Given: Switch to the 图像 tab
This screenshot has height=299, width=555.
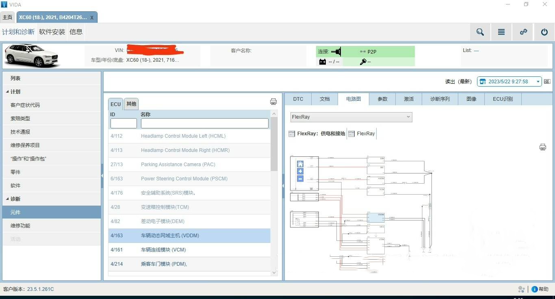Looking at the screenshot, I should pyautogui.click(x=471, y=99).
